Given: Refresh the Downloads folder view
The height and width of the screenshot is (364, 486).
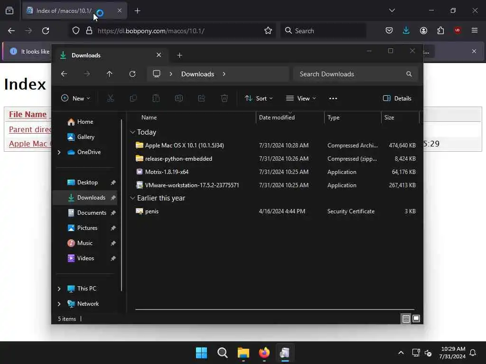Looking at the screenshot, I should point(132,74).
